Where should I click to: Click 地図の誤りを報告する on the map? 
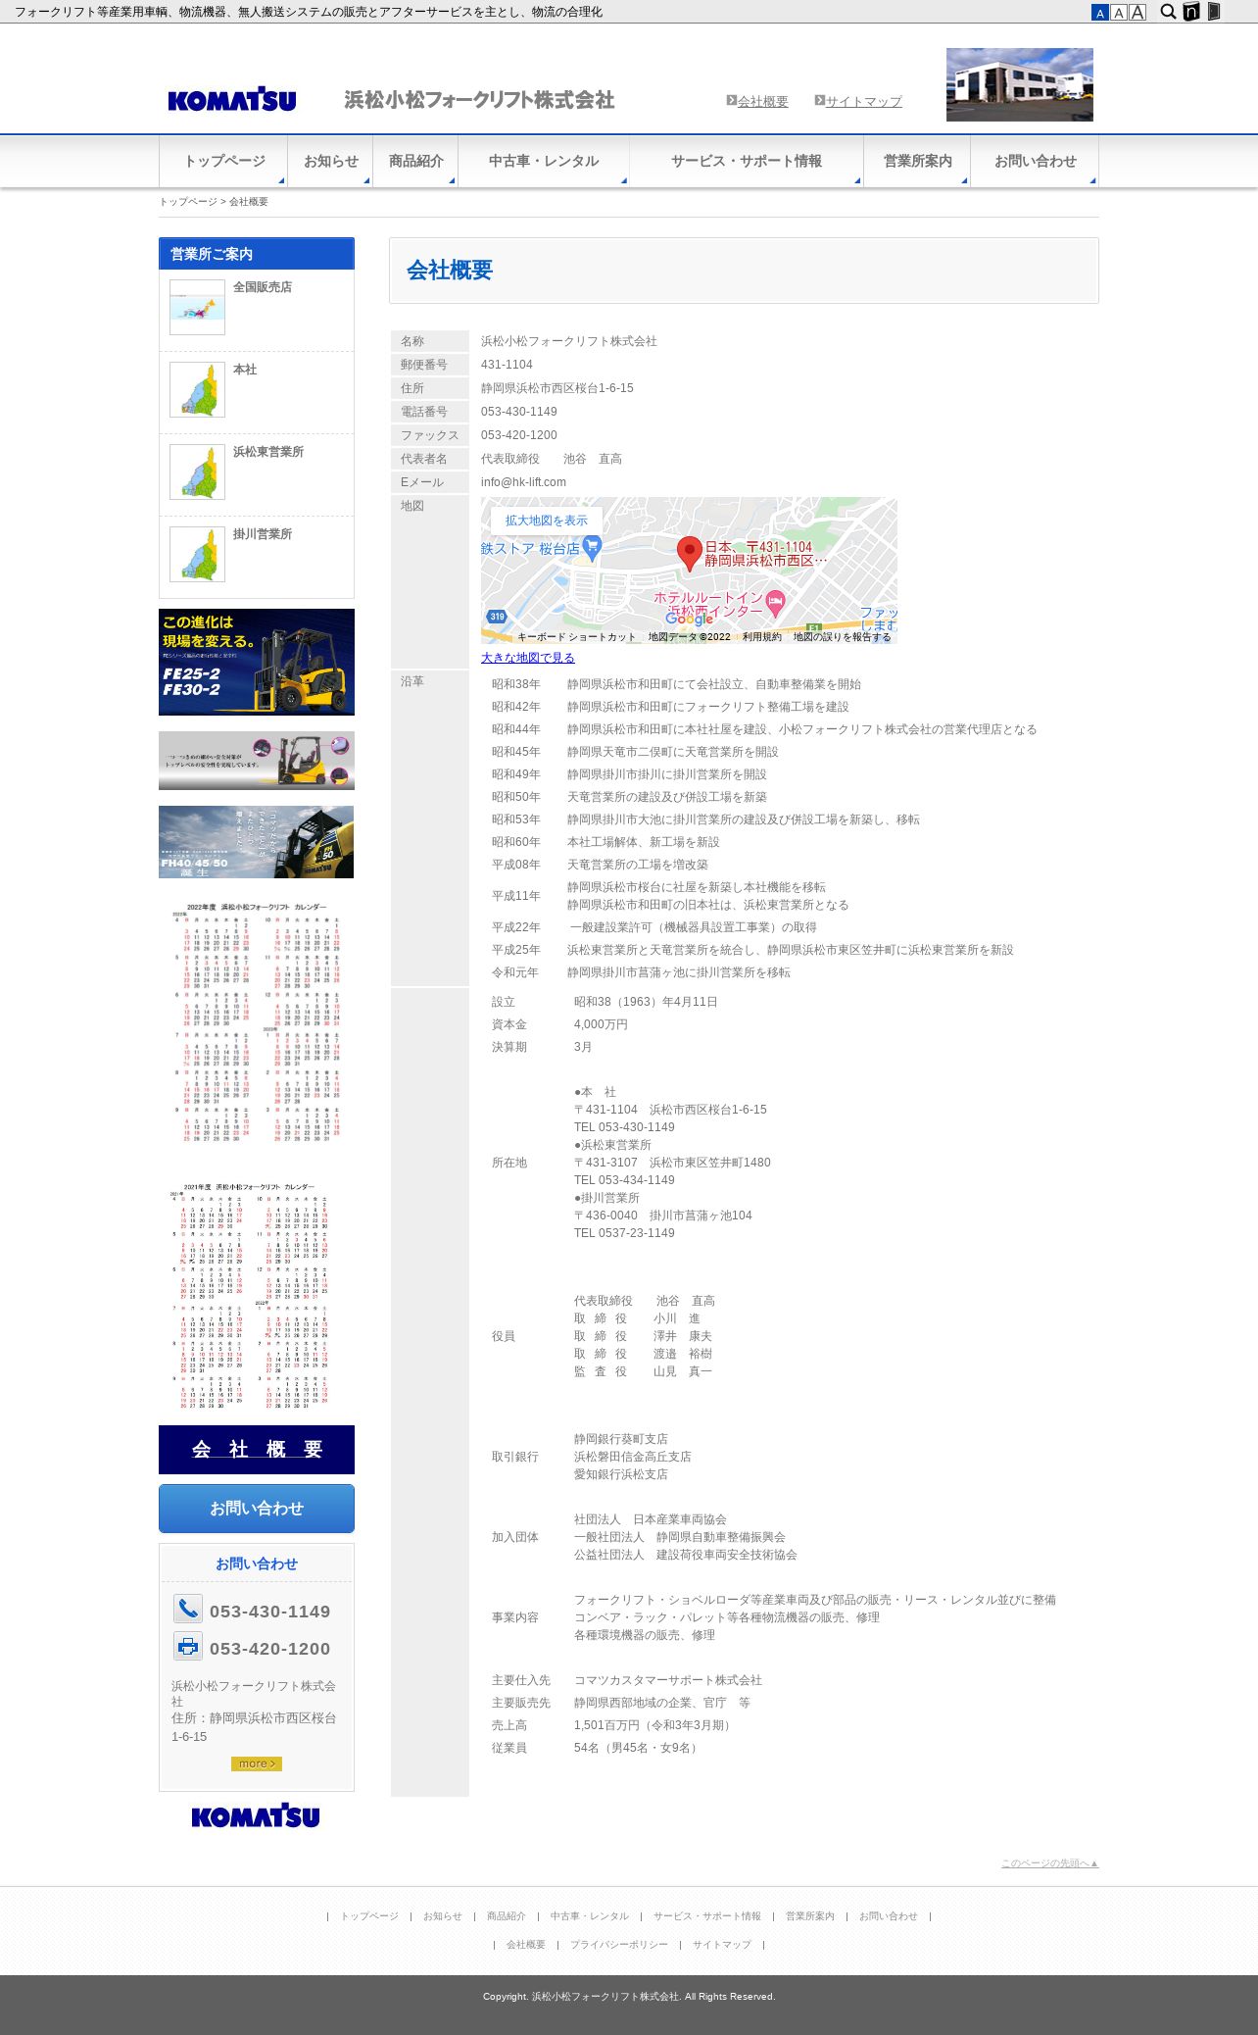843,637
